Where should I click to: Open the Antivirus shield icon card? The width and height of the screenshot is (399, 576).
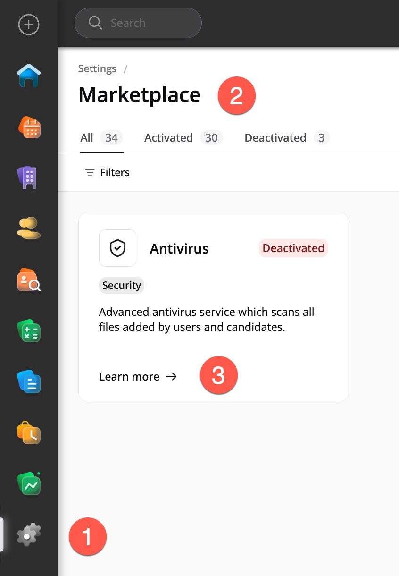(117, 248)
